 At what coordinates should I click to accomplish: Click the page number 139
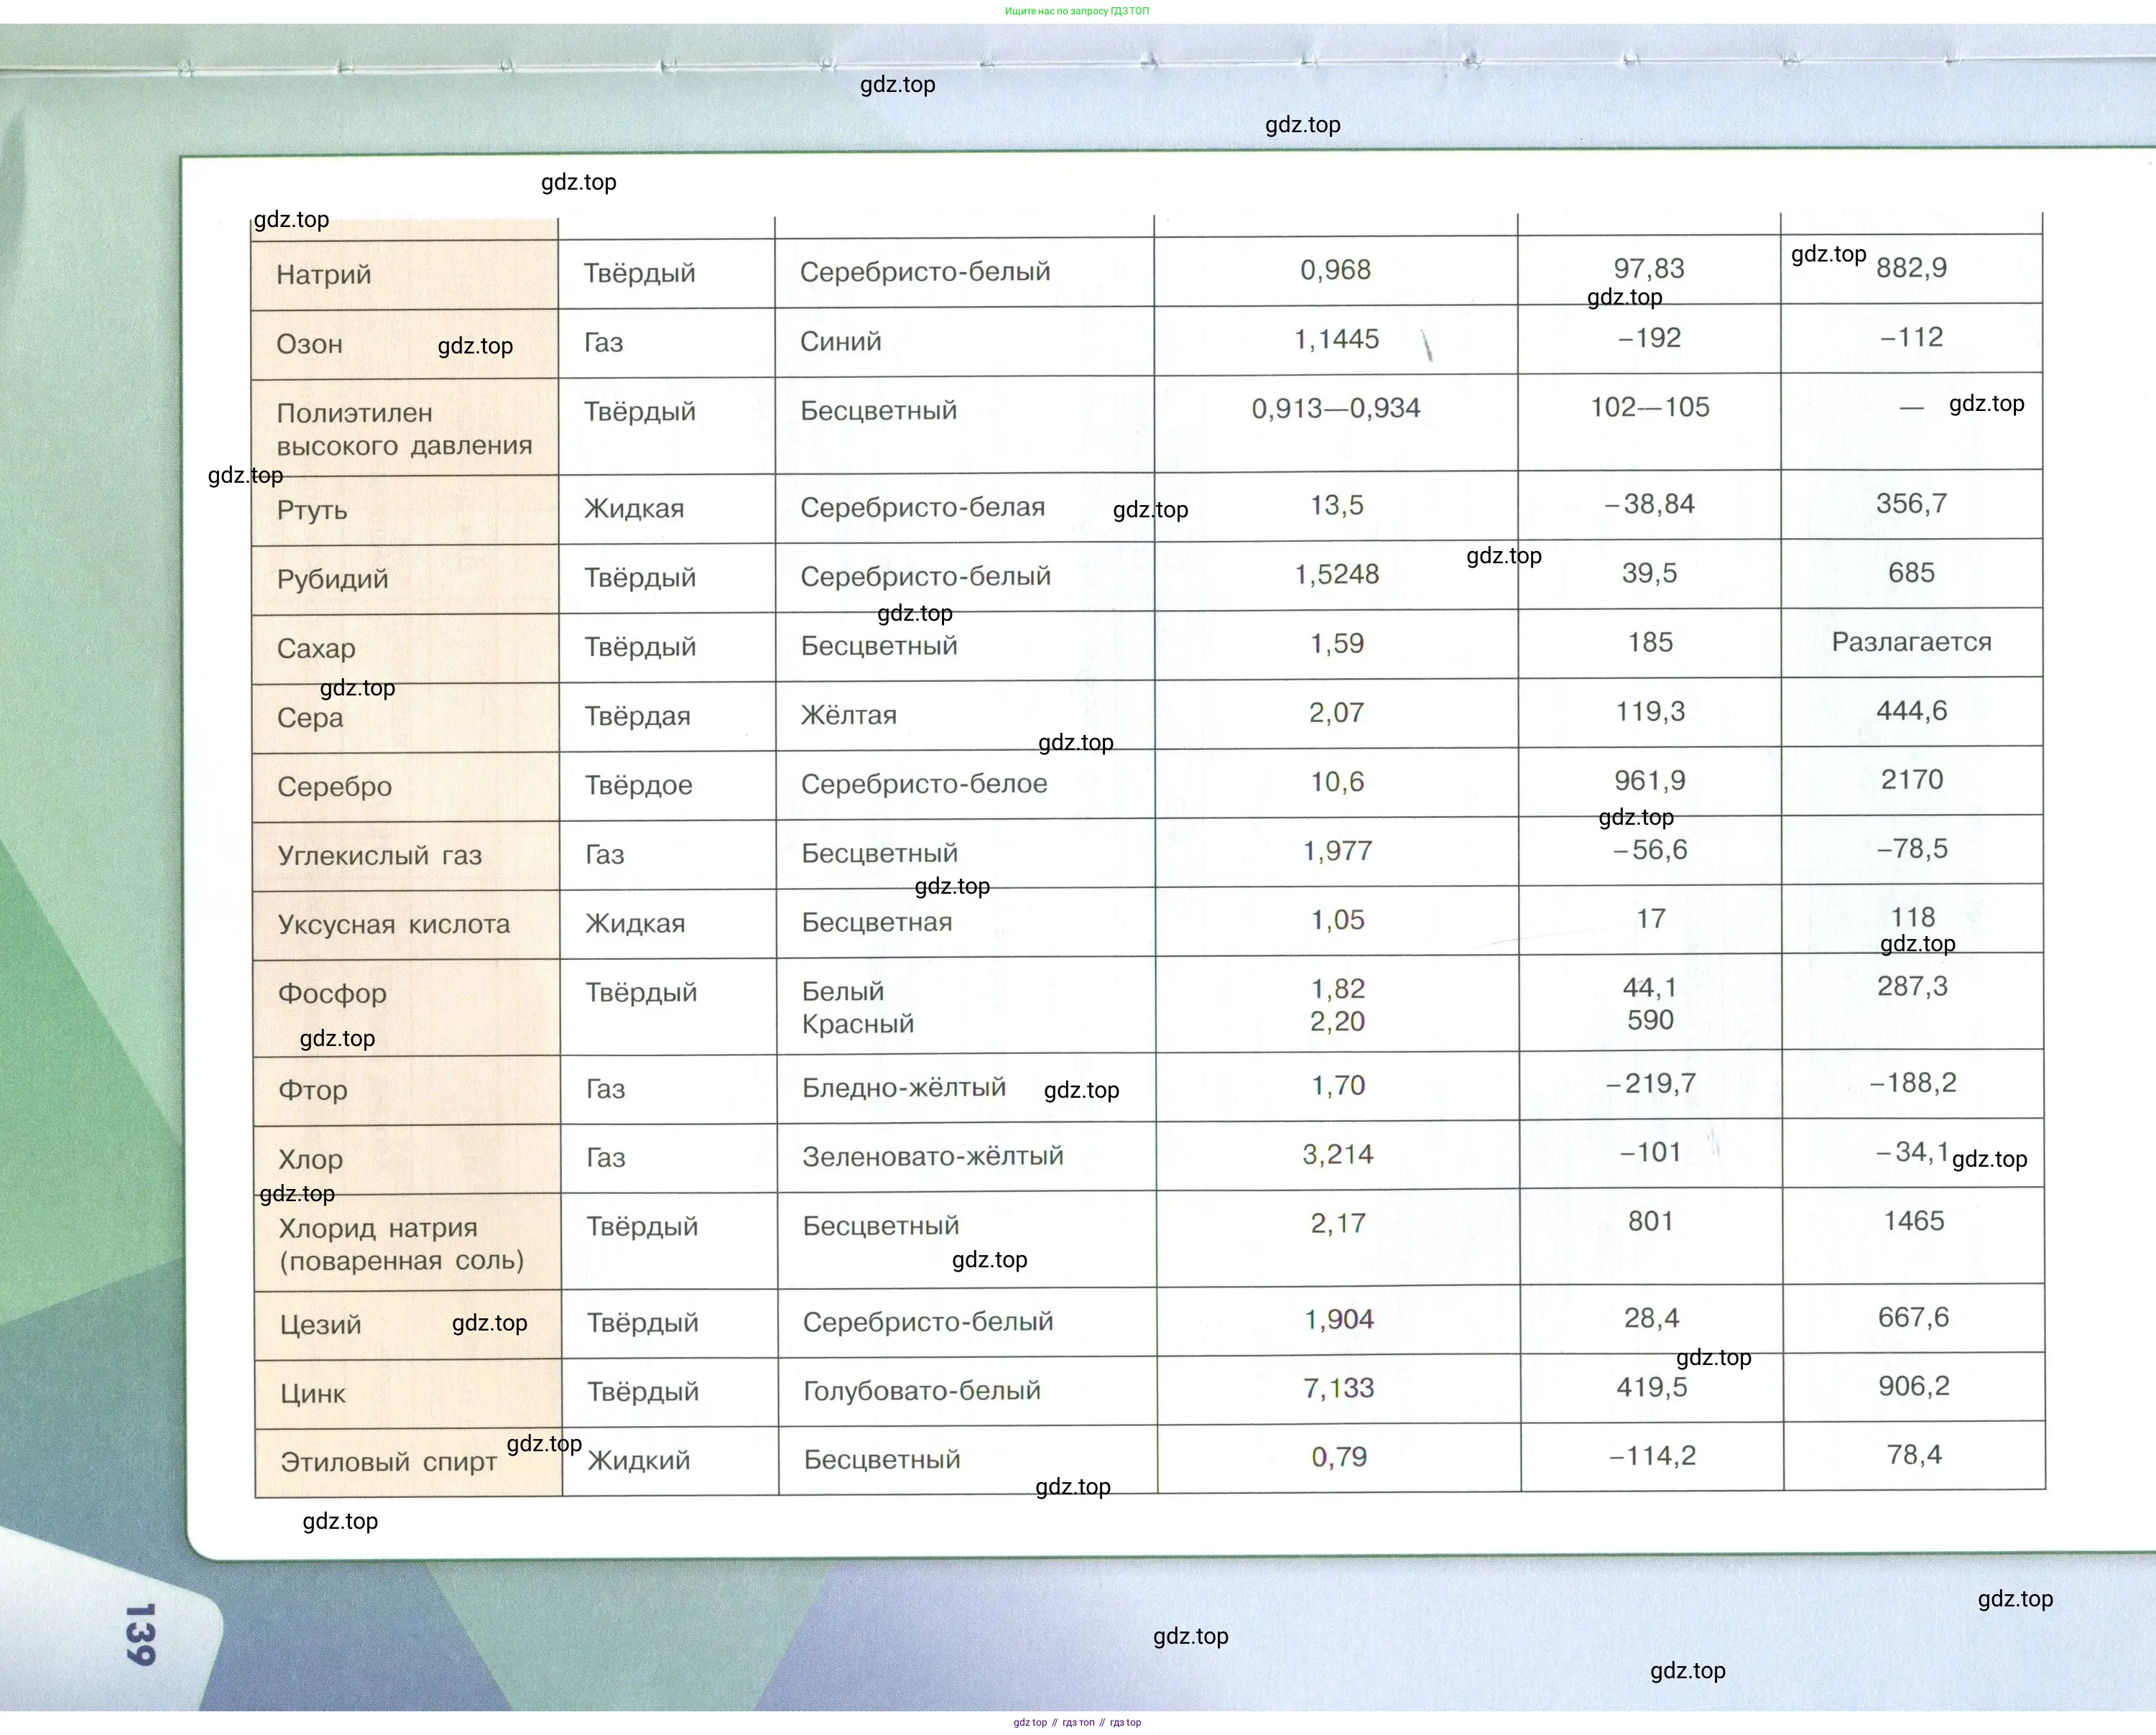(x=140, y=1634)
